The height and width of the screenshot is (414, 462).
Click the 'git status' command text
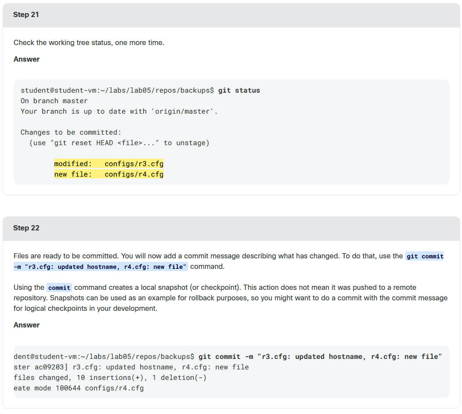tap(239, 90)
